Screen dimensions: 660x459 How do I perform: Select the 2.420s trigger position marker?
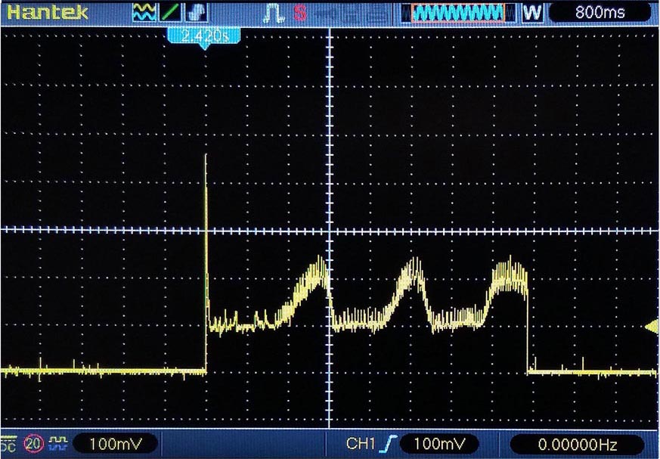point(205,38)
